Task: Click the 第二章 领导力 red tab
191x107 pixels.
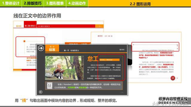Action: point(30,24)
